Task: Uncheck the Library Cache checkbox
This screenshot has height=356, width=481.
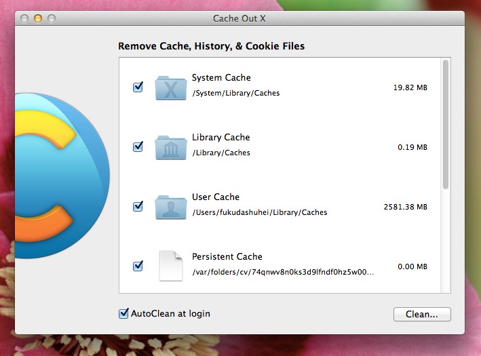Action: click(x=138, y=147)
